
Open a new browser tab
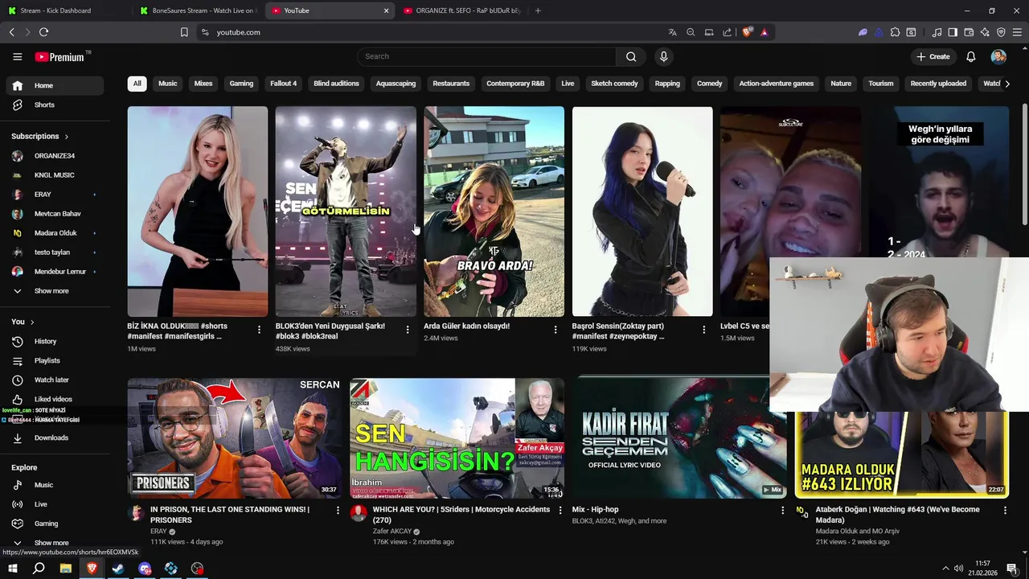[538, 10]
